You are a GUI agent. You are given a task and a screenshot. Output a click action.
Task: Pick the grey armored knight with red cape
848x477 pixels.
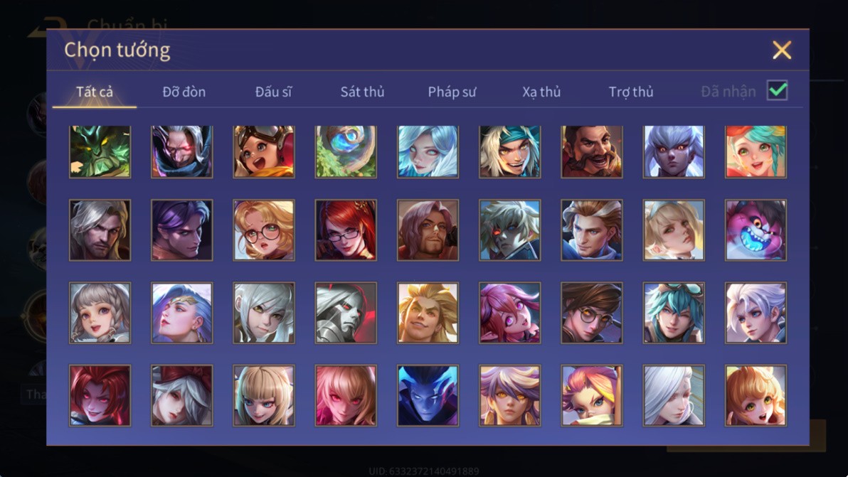coord(346,313)
